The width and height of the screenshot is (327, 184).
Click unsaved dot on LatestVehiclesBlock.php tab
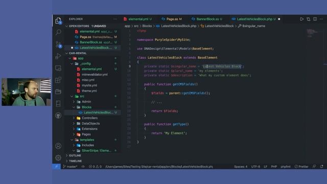coord(279,19)
